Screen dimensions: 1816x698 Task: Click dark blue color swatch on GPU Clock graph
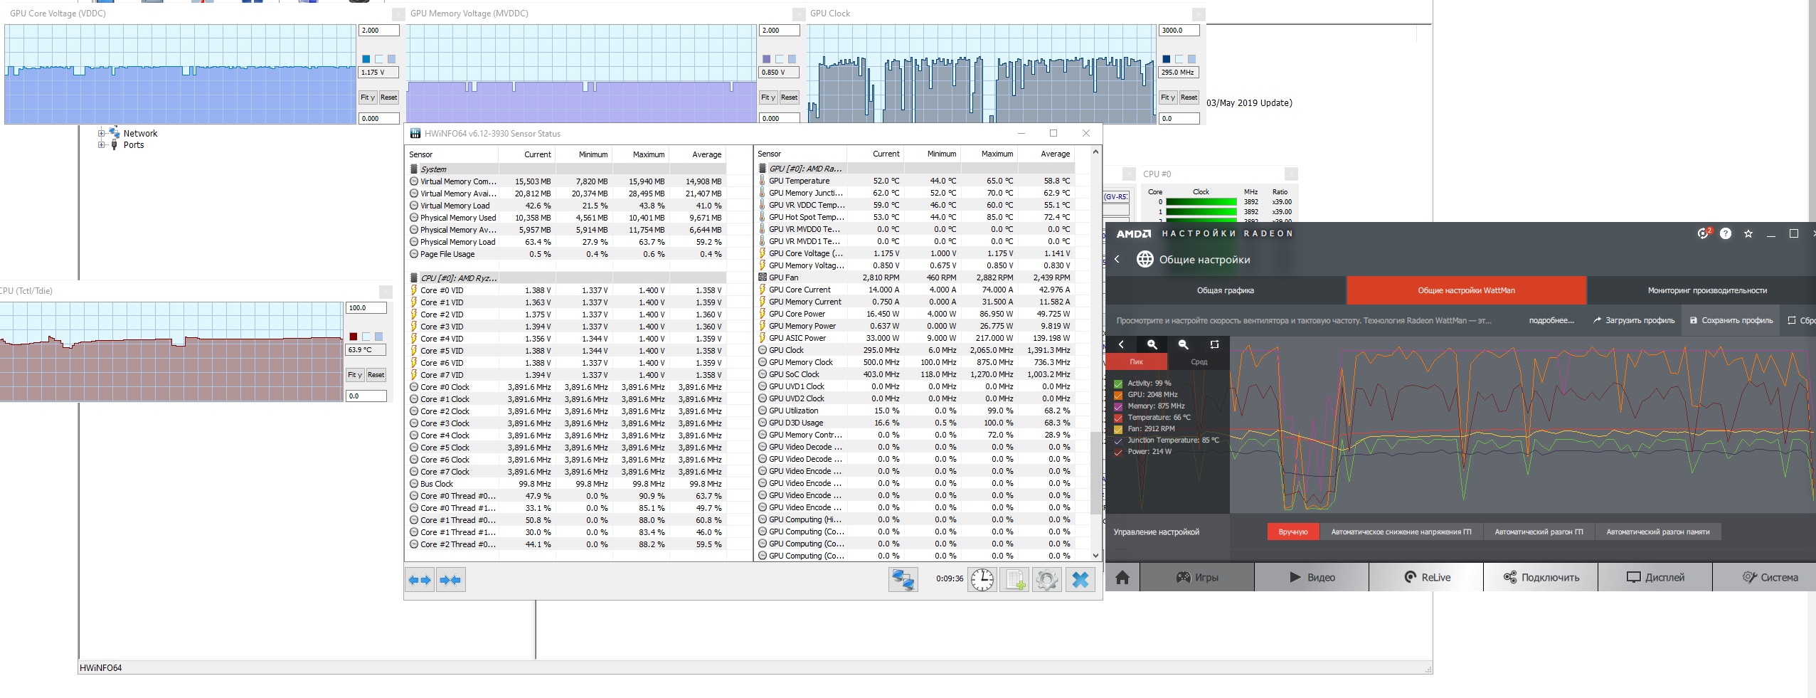point(1166,59)
